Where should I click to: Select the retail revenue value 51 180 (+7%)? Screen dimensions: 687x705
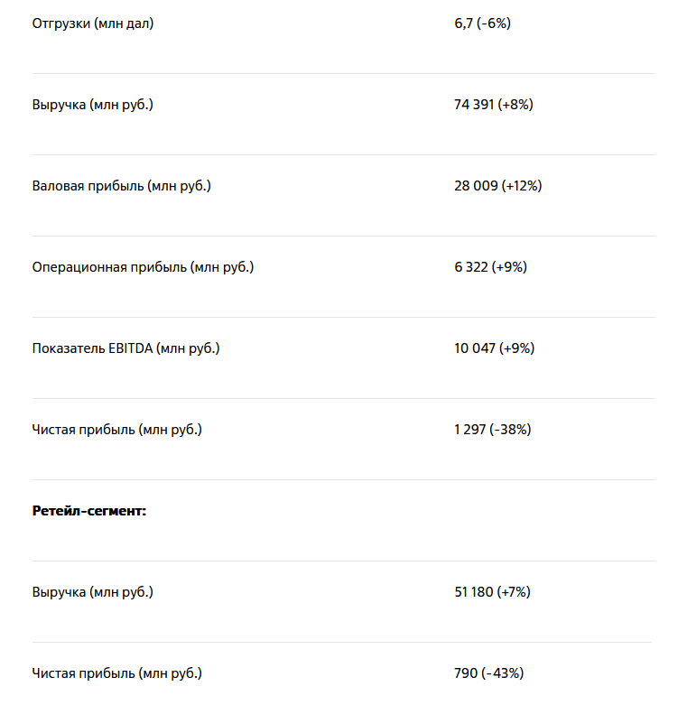(492, 592)
